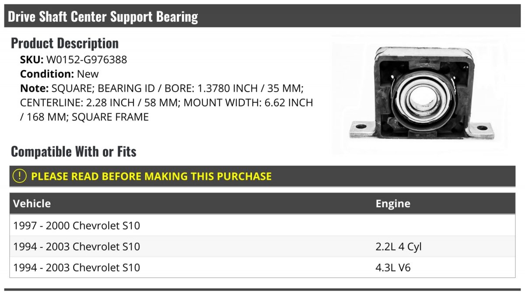Select the 1994 - 2003 Chevrolet S10 2.2L row

[x=262, y=247]
